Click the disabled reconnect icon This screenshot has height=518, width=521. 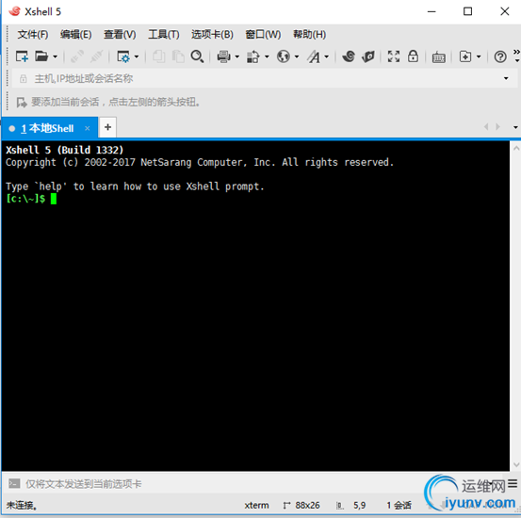tap(77, 57)
